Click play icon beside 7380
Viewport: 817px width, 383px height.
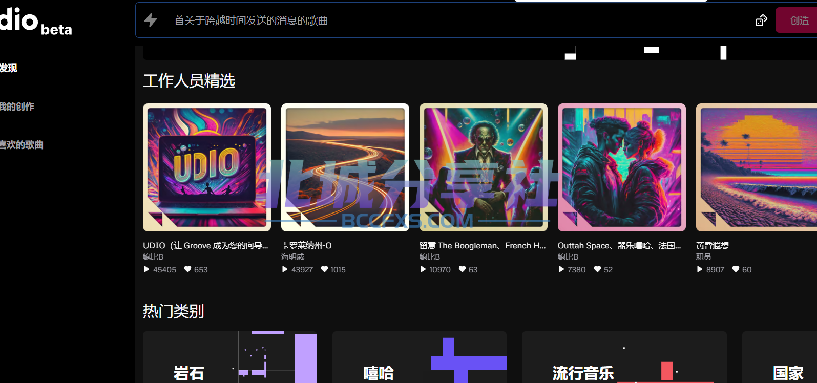[x=561, y=269]
